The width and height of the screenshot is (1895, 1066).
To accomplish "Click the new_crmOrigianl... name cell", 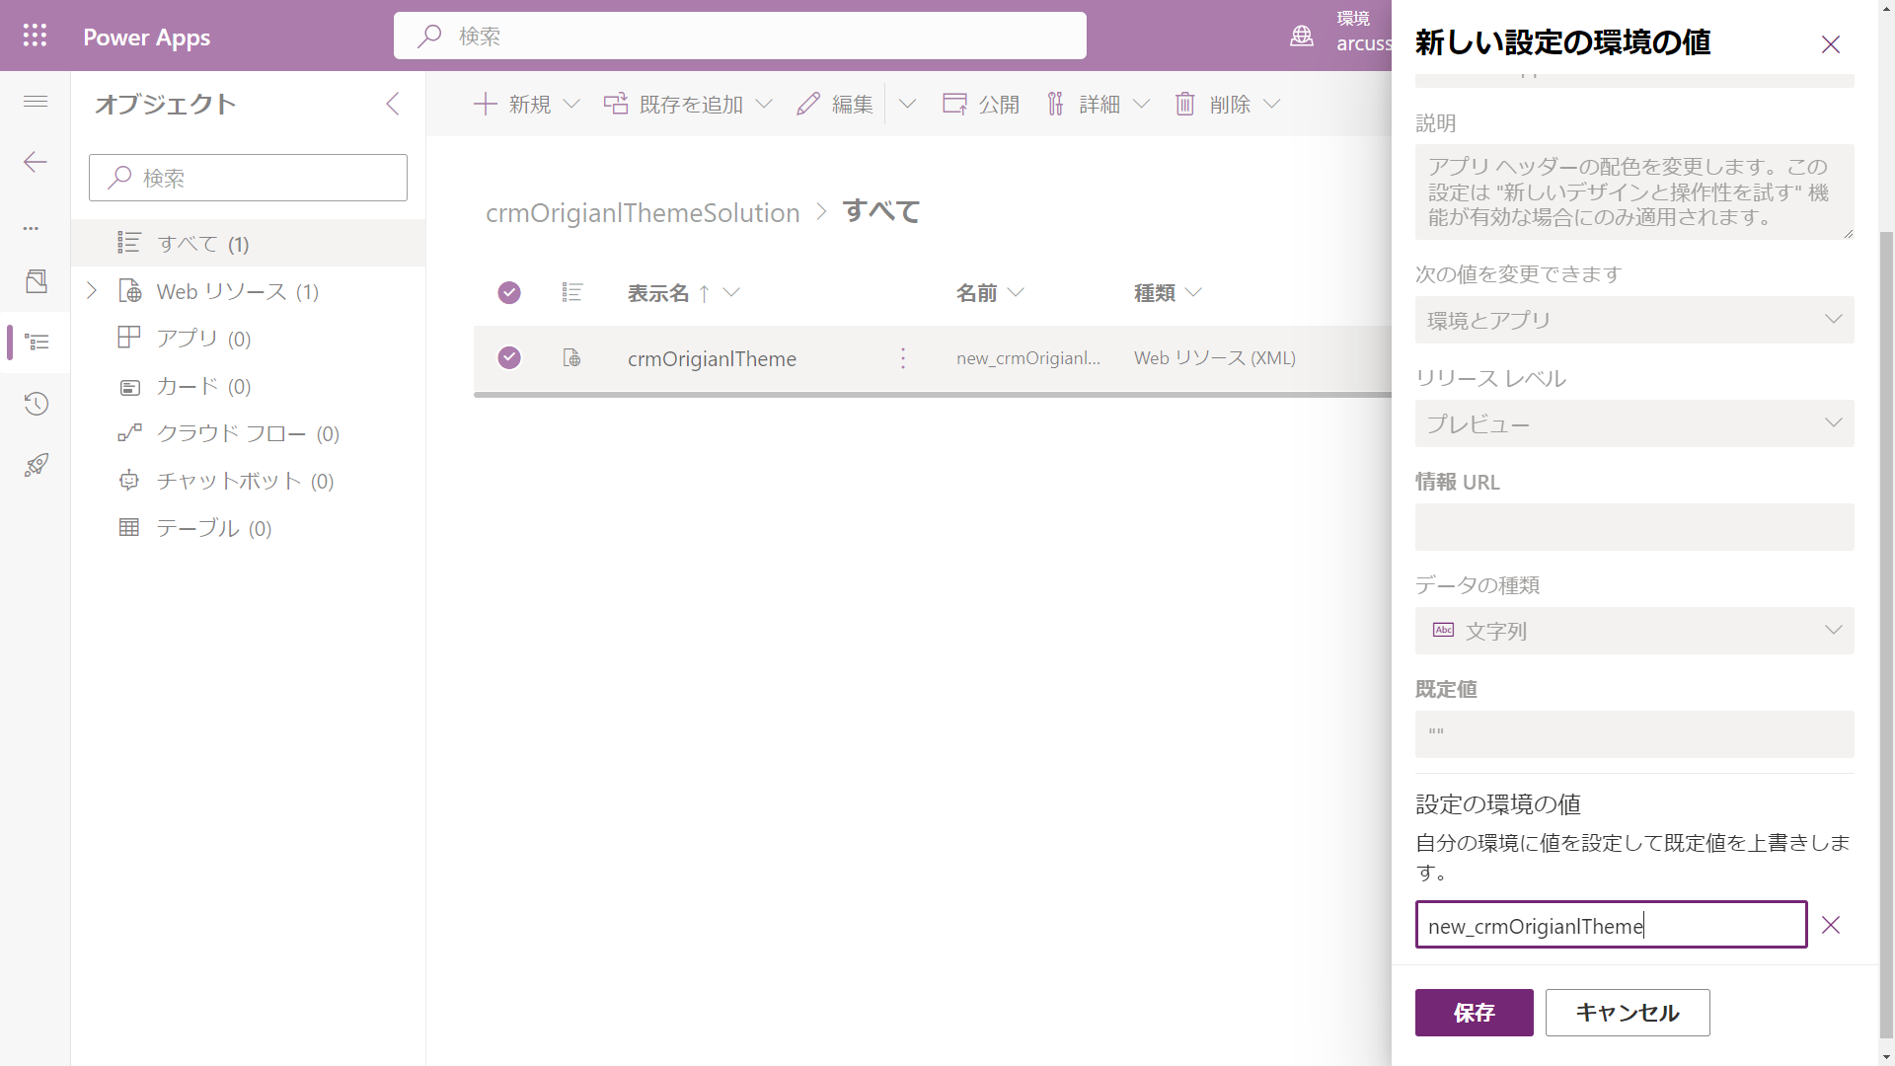I will tap(1027, 358).
